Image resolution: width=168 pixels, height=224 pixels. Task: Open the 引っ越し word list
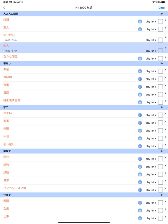(9, 144)
